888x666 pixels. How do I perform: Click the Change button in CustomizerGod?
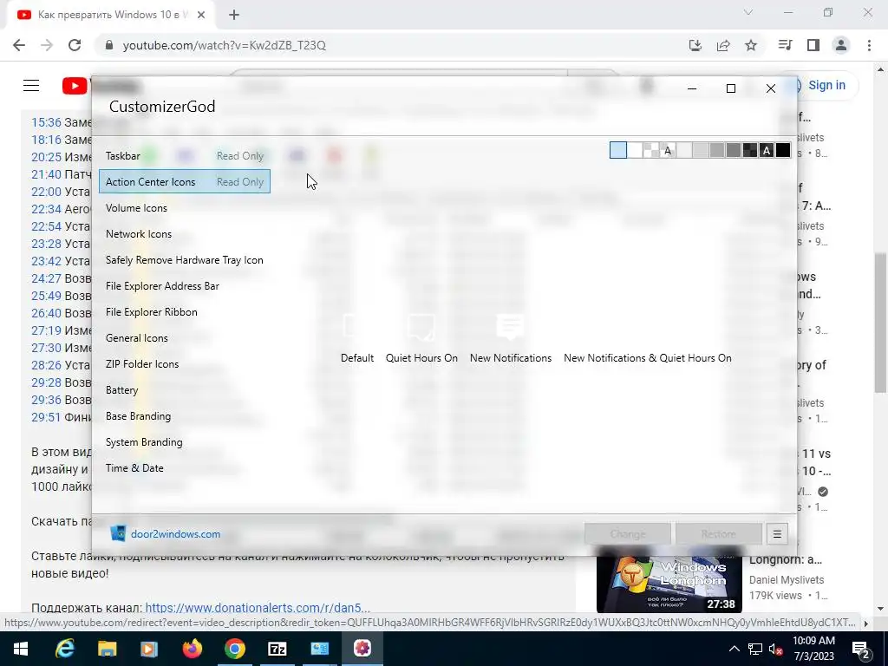point(628,534)
